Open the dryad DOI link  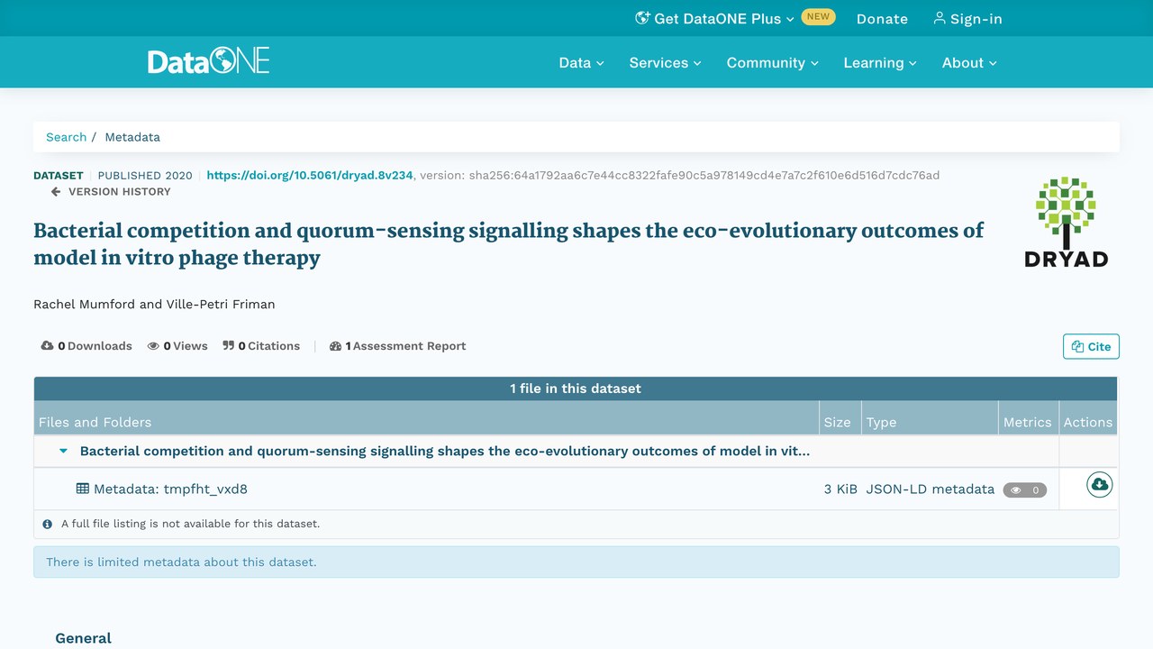tap(310, 176)
